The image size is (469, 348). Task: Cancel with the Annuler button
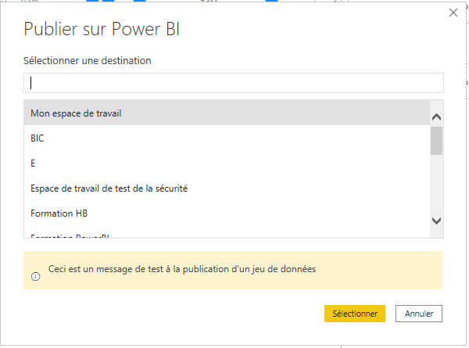pyautogui.click(x=419, y=314)
